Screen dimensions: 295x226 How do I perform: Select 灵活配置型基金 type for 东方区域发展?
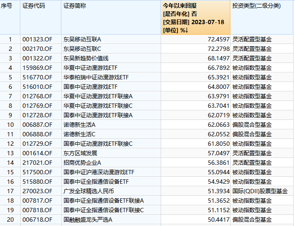[x=252, y=153]
